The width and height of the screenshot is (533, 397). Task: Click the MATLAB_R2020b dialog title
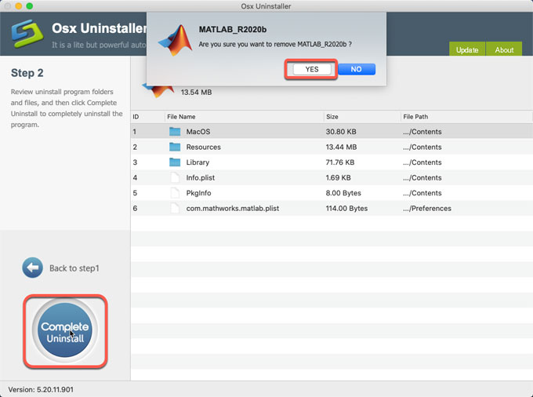[233, 30]
